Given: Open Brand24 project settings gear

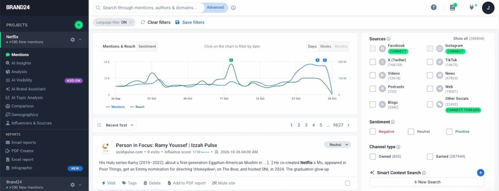Looking at the screenshot, I should [73, 184].
